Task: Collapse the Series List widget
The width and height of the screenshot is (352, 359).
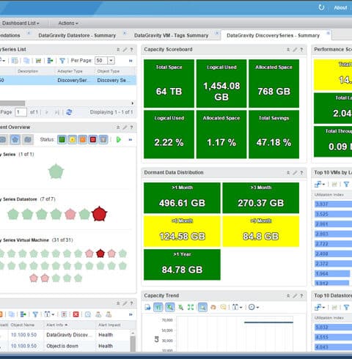Action: (118, 50)
